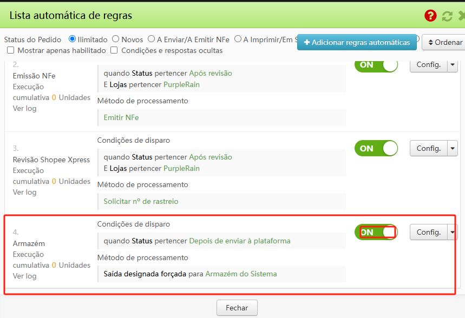Open Config settings for the Emissão NFe rule
Image resolution: width=465 pixels, height=318 pixels.
click(430, 65)
